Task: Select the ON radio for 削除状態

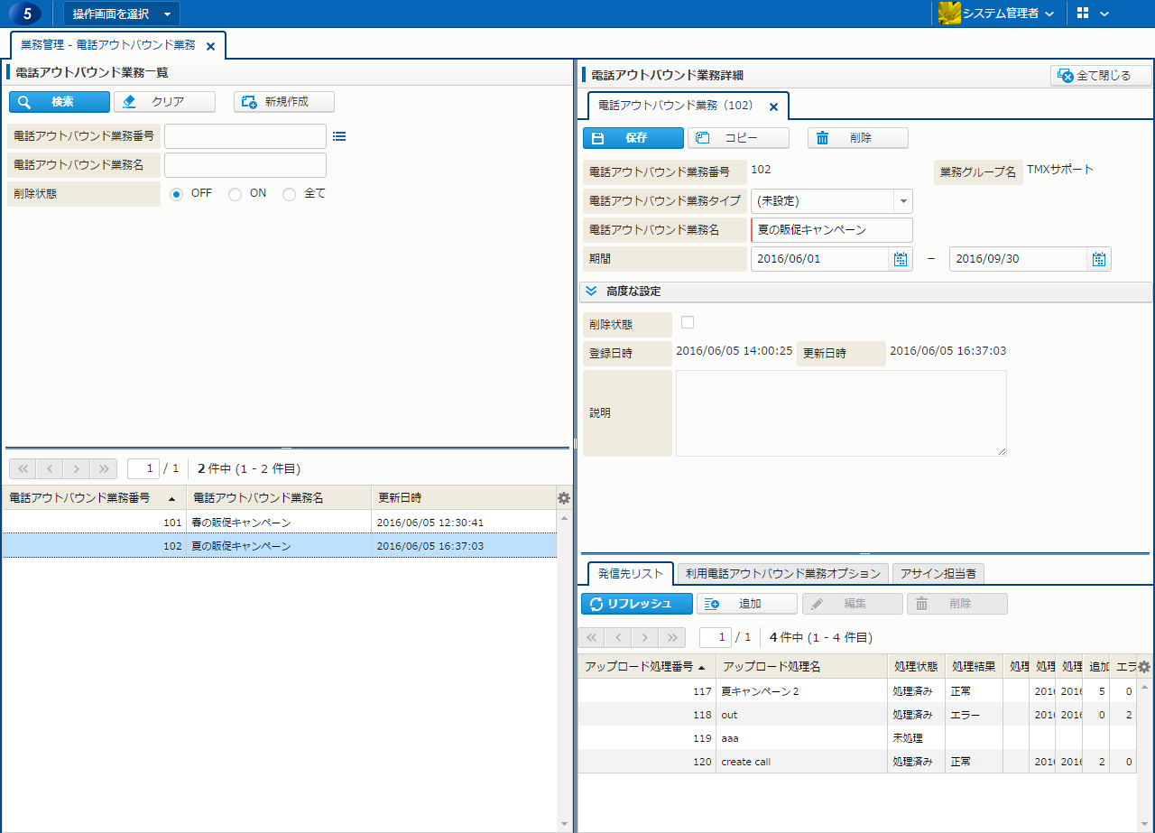Action: click(235, 194)
